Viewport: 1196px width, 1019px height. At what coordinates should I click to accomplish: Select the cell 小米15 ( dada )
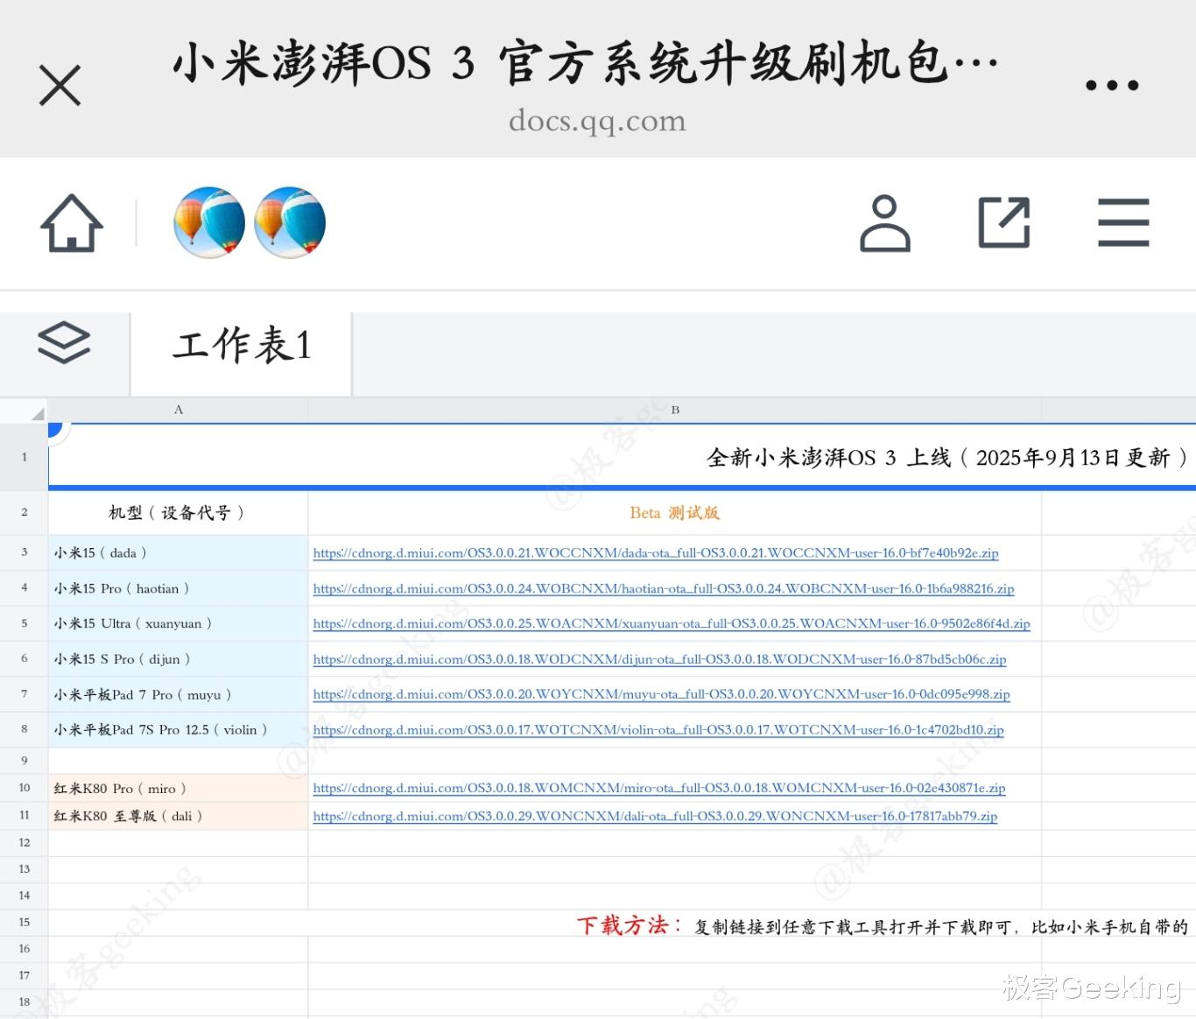click(178, 553)
